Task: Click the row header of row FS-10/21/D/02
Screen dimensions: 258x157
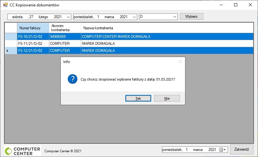Action: pyautogui.click(x=11, y=36)
